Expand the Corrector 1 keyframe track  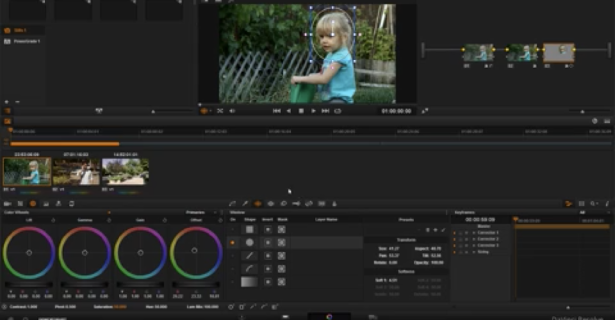[474, 233]
